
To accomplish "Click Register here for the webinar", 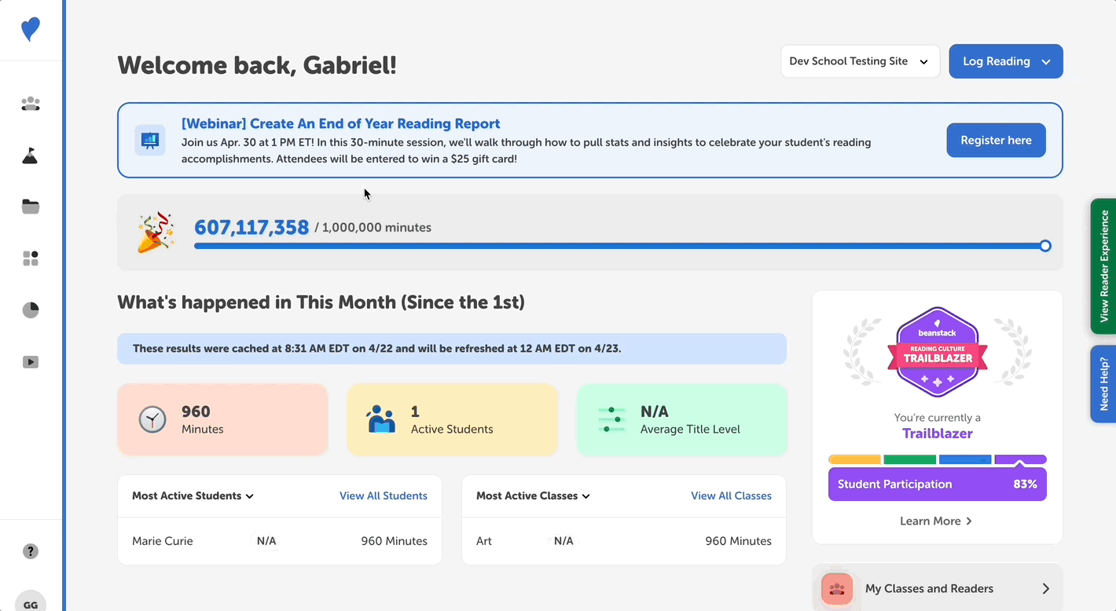I will click(996, 140).
